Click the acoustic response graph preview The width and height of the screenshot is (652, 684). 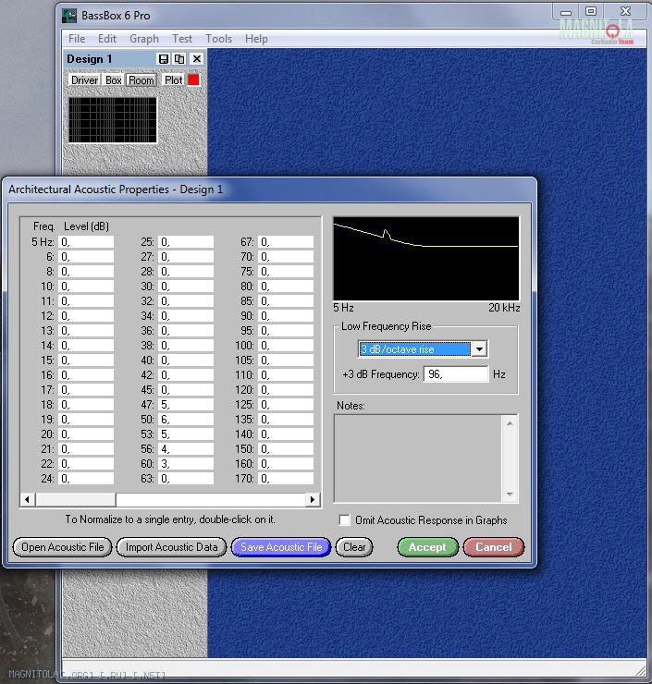426,258
